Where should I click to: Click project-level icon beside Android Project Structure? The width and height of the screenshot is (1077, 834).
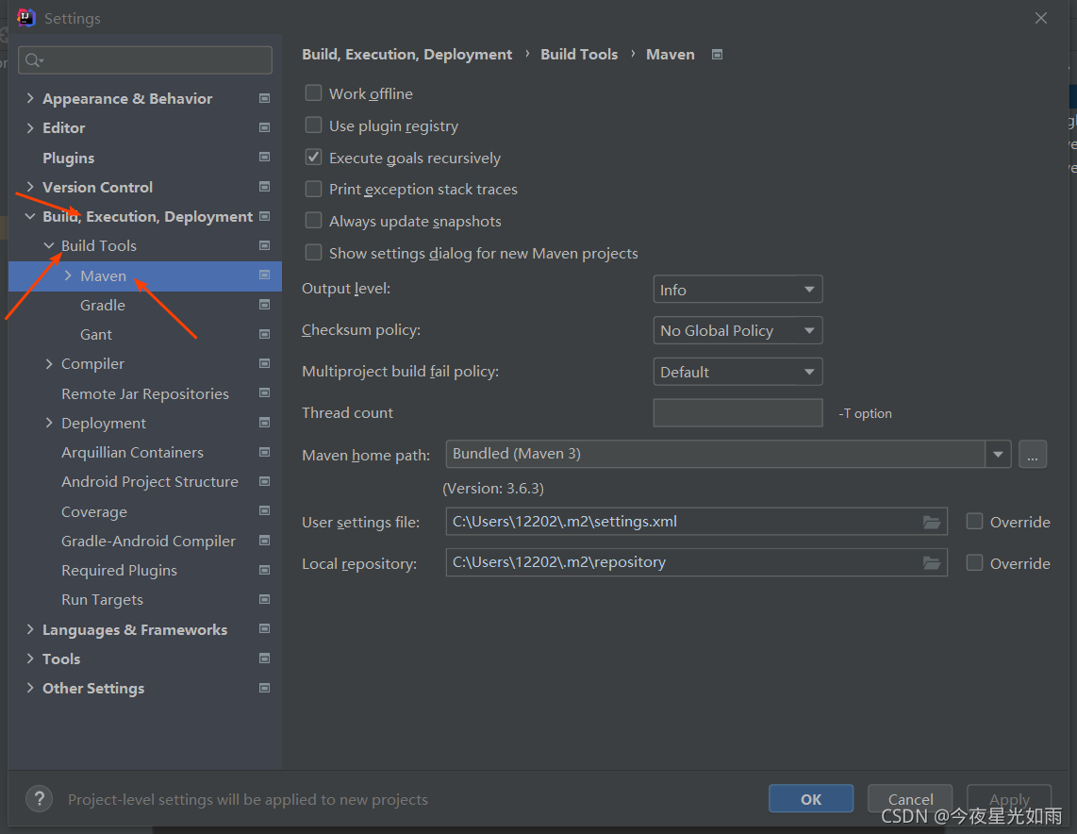coord(264,481)
